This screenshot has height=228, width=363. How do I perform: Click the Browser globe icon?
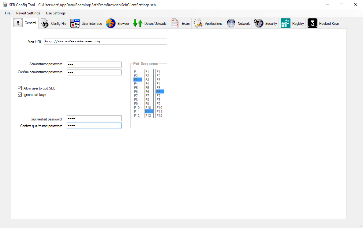pyautogui.click(x=111, y=23)
